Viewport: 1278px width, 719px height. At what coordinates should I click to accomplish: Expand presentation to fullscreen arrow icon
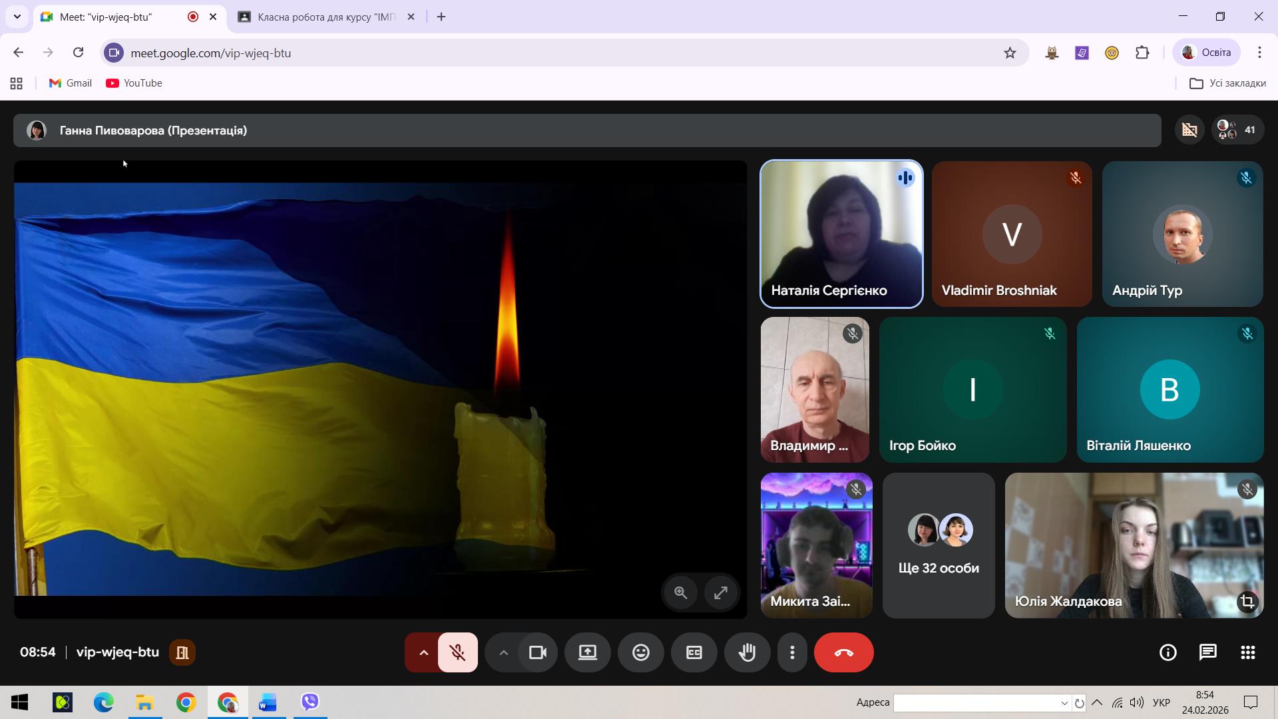pyautogui.click(x=720, y=593)
